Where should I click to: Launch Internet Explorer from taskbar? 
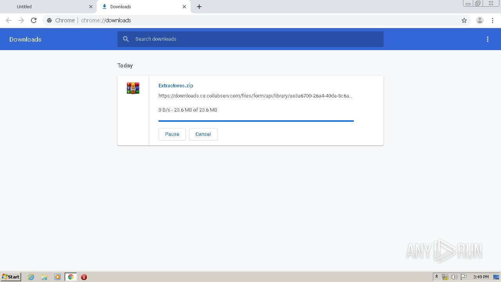click(x=31, y=277)
